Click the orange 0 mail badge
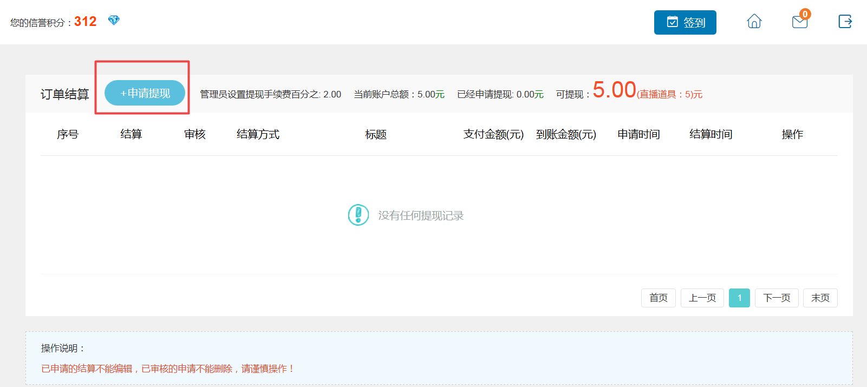This screenshot has height=387, width=867. pyautogui.click(x=805, y=14)
